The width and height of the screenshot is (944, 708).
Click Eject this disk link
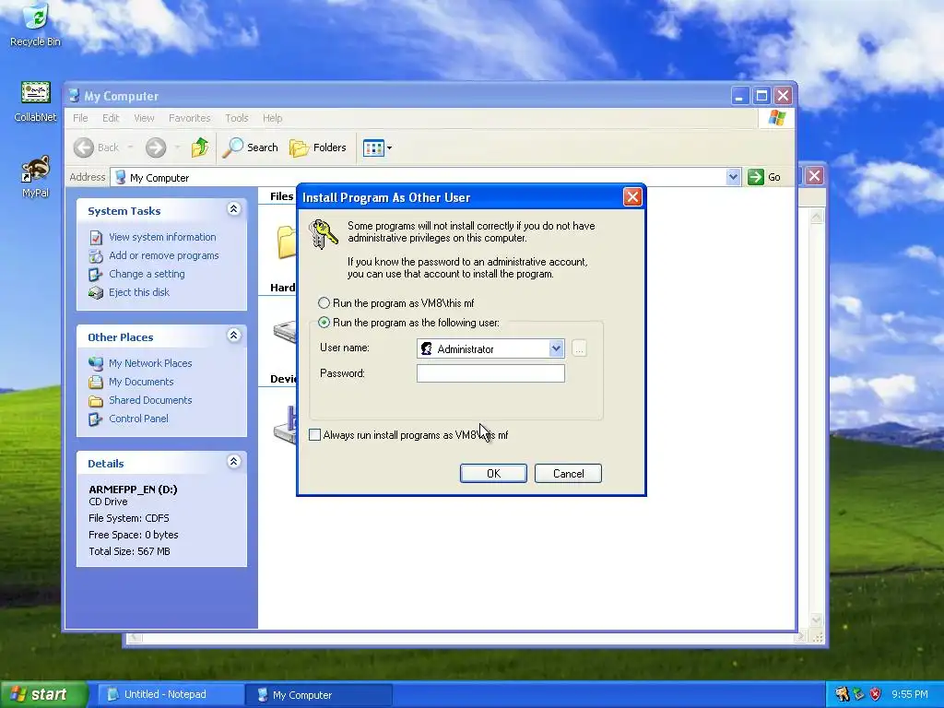(x=139, y=292)
